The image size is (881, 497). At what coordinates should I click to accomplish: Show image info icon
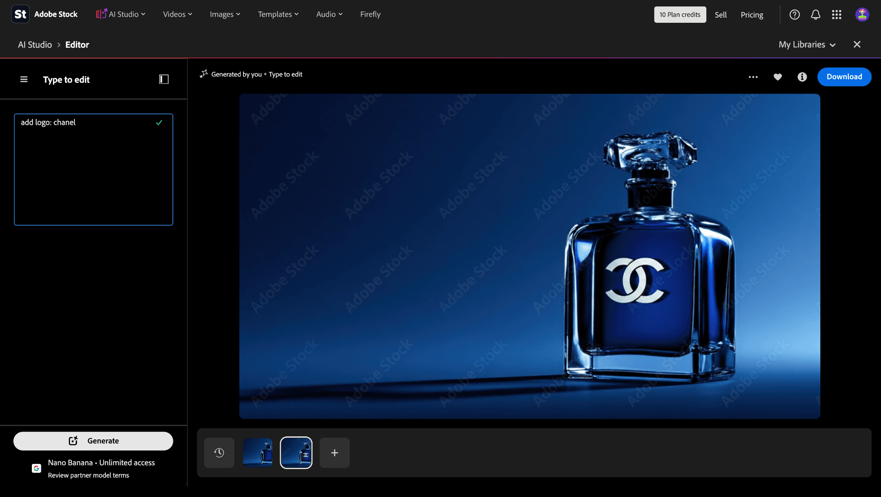point(802,77)
